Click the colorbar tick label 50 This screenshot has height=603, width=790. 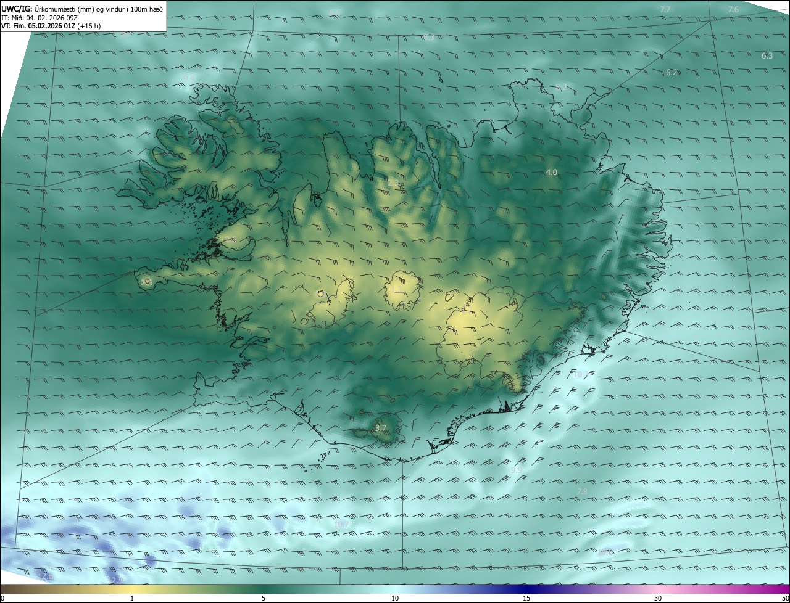(x=785, y=599)
